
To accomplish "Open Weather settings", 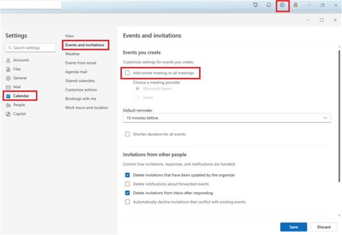I will tap(72, 54).
